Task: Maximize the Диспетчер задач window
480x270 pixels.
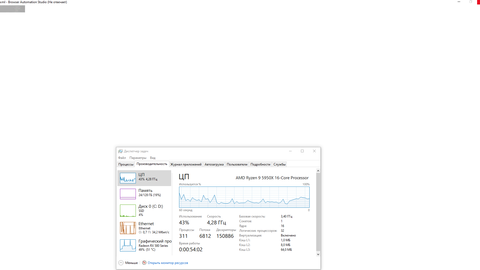Action: point(302,151)
